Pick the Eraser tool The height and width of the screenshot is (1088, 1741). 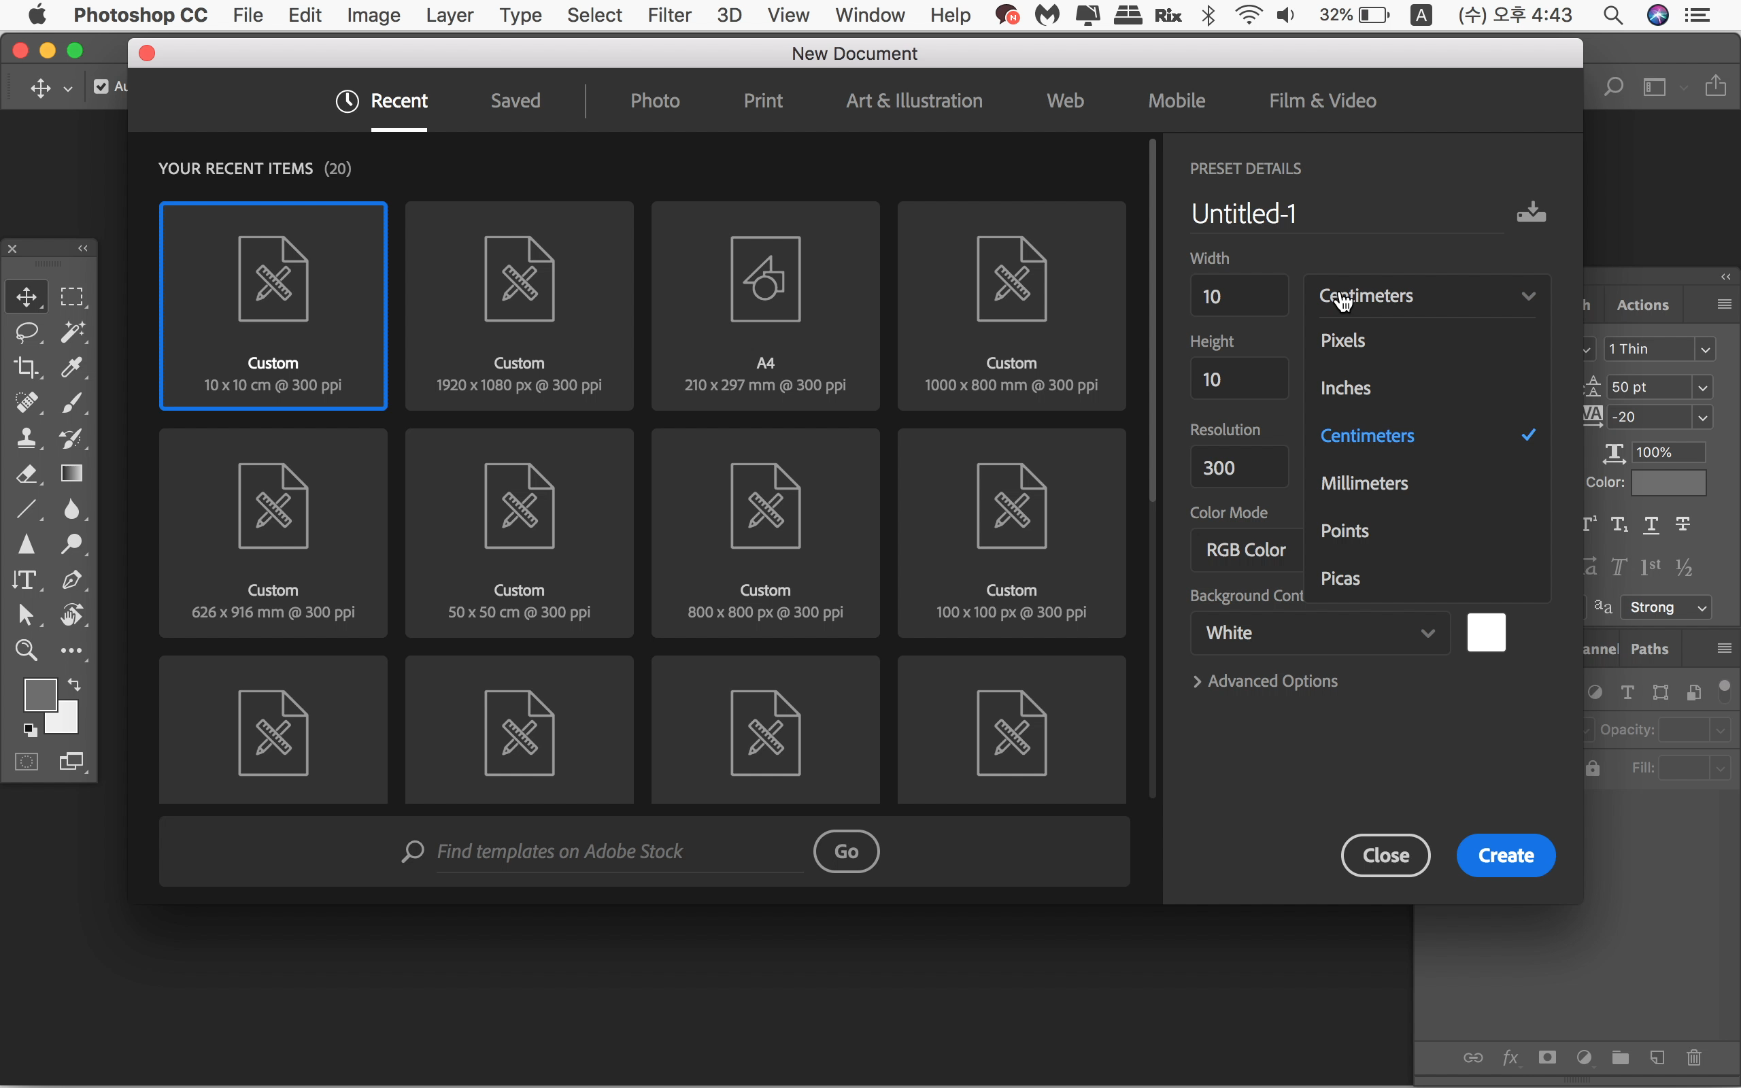pos(27,473)
